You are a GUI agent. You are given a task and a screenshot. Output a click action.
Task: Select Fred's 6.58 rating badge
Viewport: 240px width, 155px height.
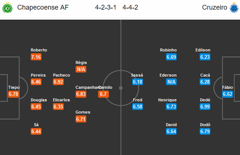coord(138,107)
